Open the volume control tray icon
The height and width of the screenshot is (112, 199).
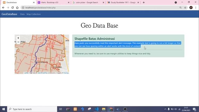[176, 109]
